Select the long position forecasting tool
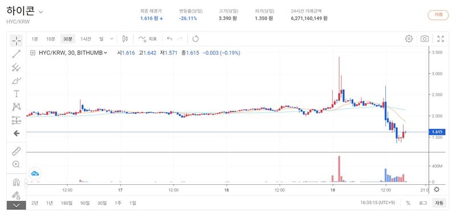Viewport: 456px width, 215px height. (x=17, y=120)
